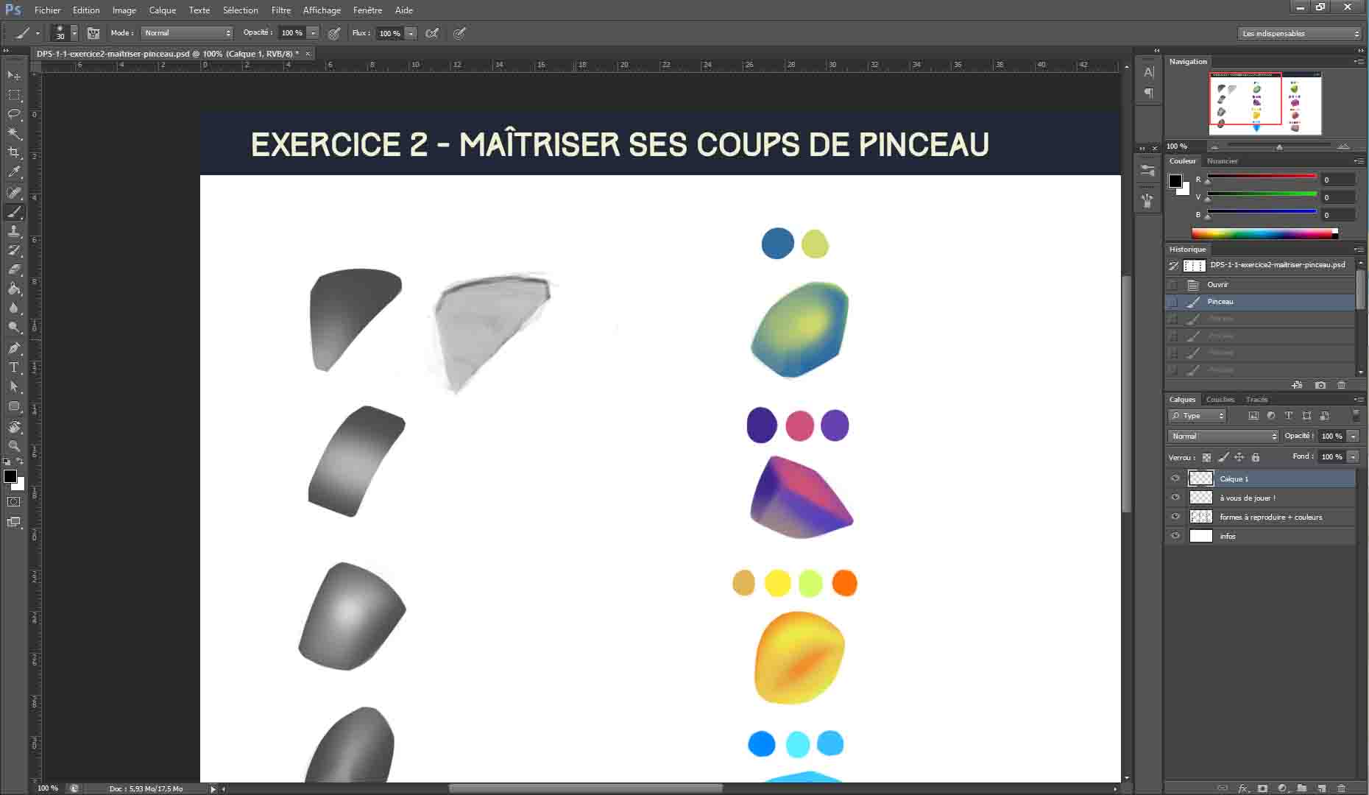Enable lock transparent pixels on Calque 1
Screen dimensions: 1369x795
(1206, 457)
